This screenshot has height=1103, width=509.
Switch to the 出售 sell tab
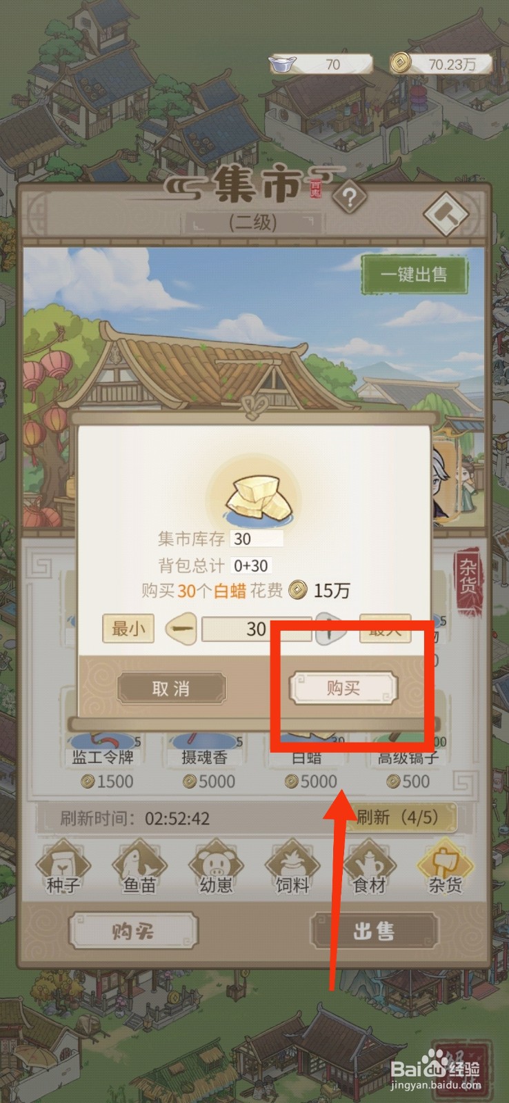click(374, 931)
